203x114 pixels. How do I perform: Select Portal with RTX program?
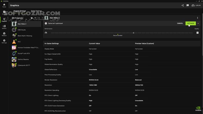point(26,54)
